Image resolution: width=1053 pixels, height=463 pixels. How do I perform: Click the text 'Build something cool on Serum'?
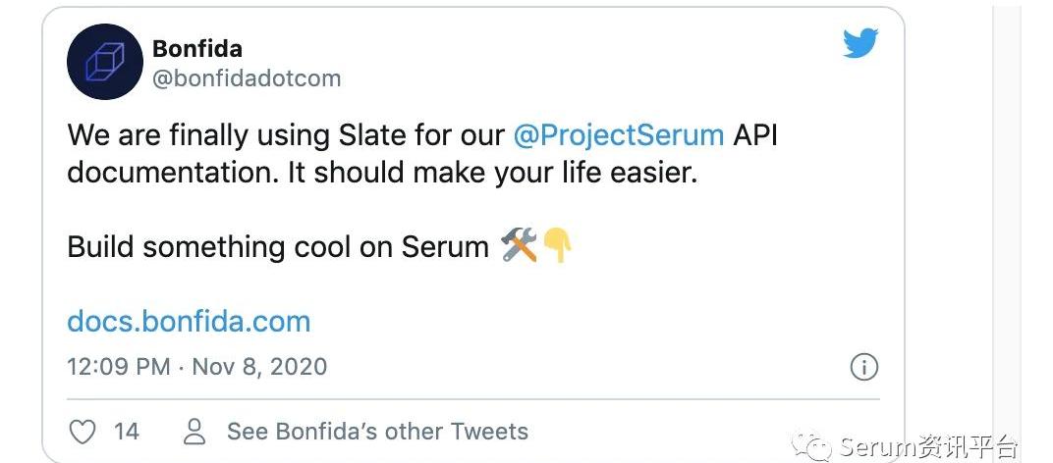click(278, 247)
